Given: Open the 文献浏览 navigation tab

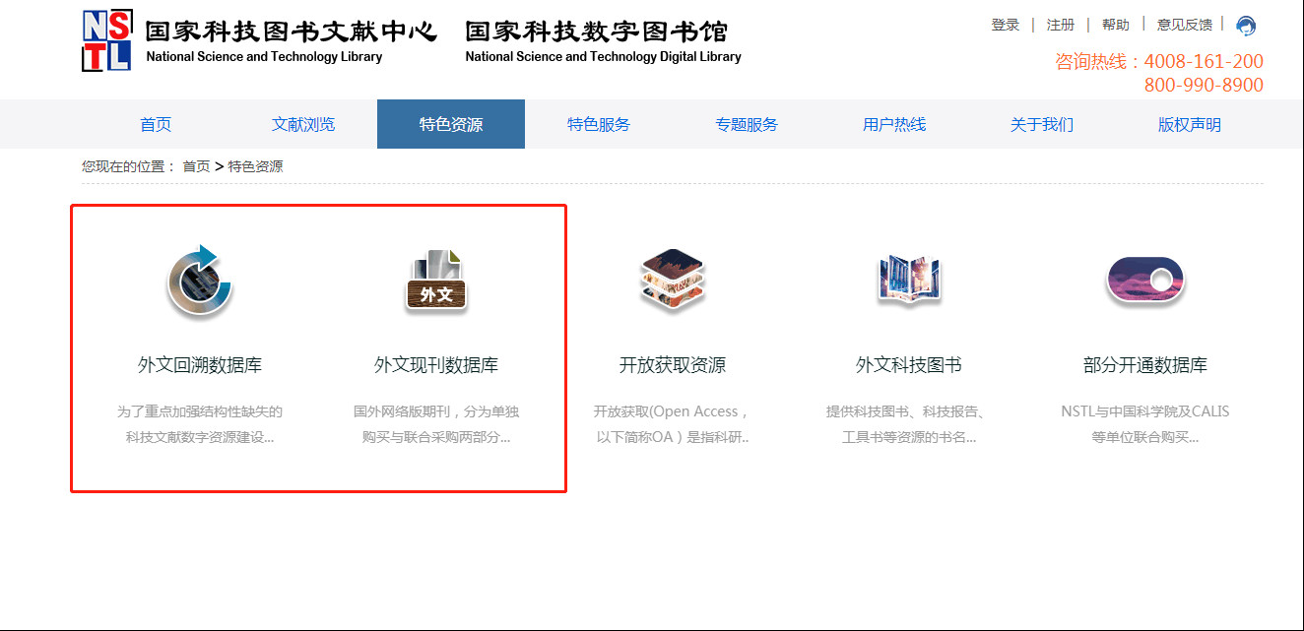Looking at the screenshot, I should point(303,124).
